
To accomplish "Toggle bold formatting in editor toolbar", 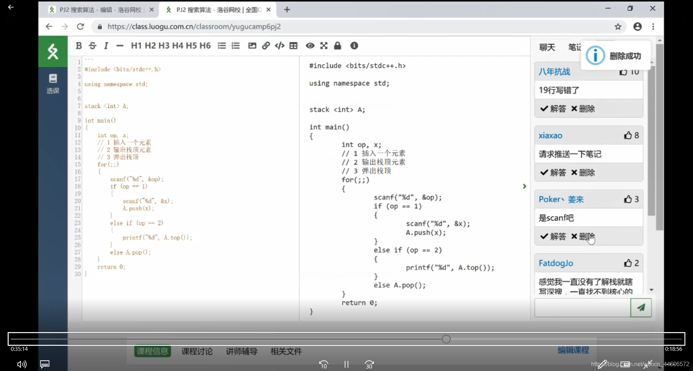I will point(79,46).
